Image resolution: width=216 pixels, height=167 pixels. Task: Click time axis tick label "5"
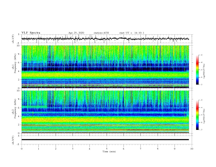(x=107, y=149)
